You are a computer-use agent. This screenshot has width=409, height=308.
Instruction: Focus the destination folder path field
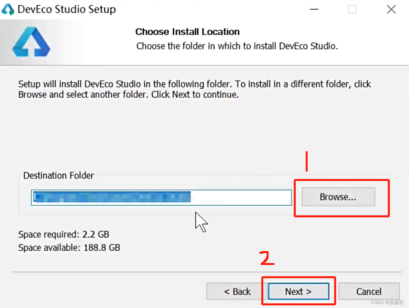point(161,198)
